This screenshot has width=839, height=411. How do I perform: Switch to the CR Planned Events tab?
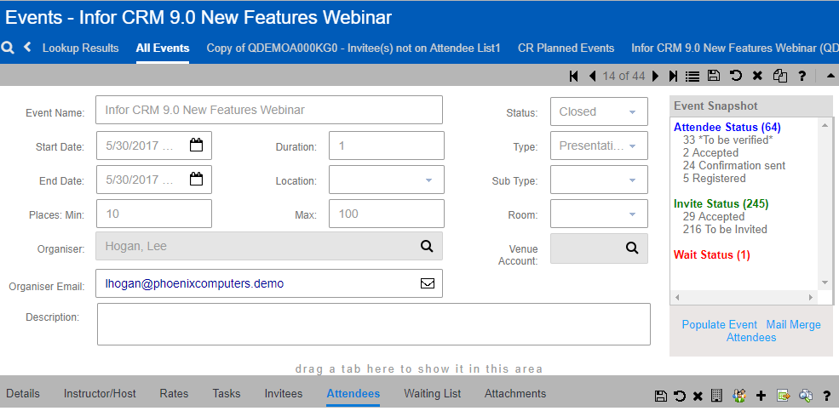[x=566, y=49]
